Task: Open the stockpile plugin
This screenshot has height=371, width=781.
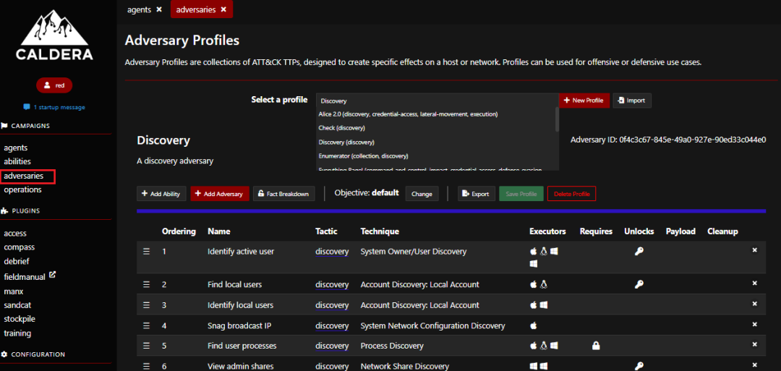Action: tap(20, 319)
